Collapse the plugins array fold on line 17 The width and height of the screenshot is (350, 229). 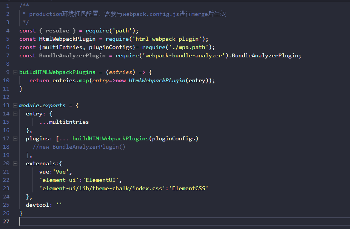click(x=15, y=139)
